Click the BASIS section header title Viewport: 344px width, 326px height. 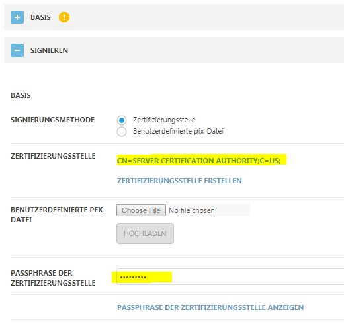(x=40, y=17)
